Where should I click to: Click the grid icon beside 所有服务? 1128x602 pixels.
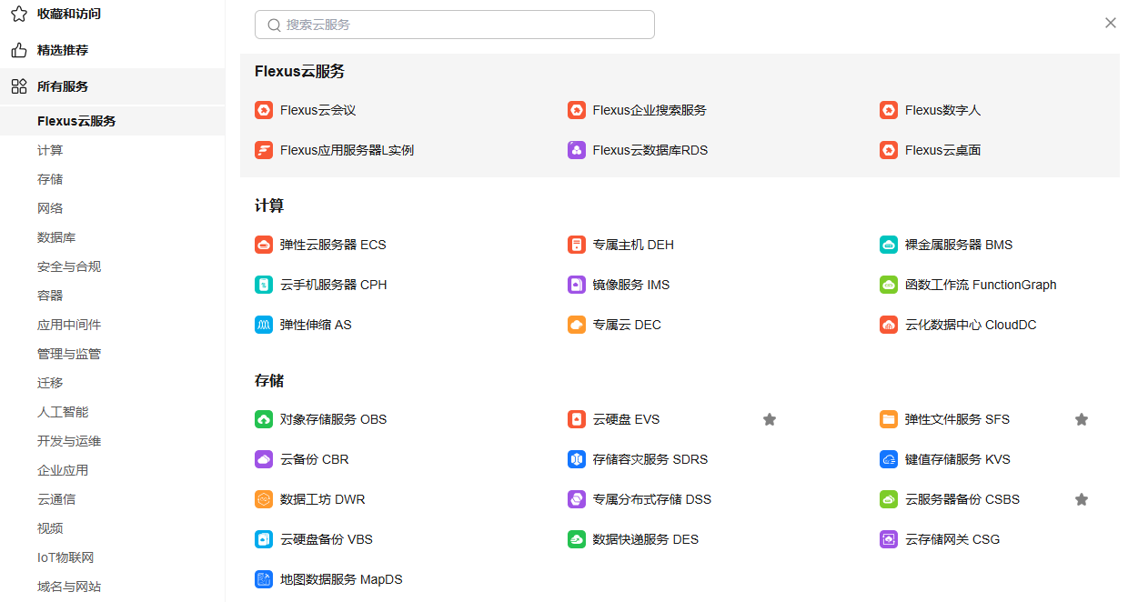(x=18, y=86)
